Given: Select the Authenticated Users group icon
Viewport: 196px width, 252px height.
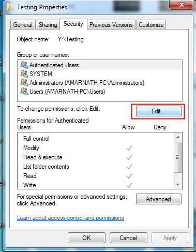Looking at the screenshot, I should point(24,65).
